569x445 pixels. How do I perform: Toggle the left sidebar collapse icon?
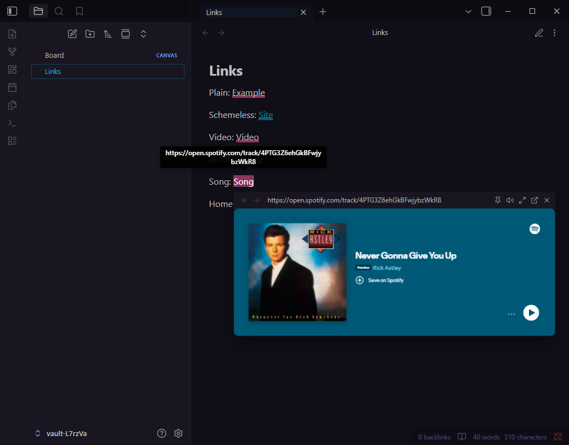pos(12,11)
